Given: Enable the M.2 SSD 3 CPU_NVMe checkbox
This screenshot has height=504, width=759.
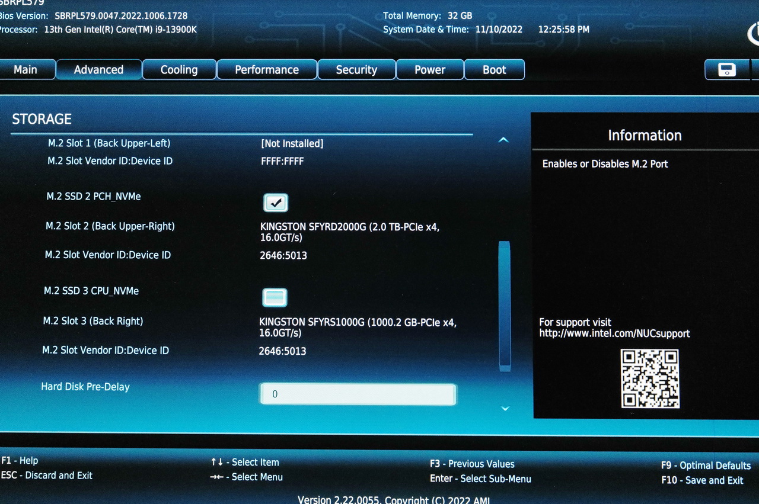Looking at the screenshot, I should point(275,297).
